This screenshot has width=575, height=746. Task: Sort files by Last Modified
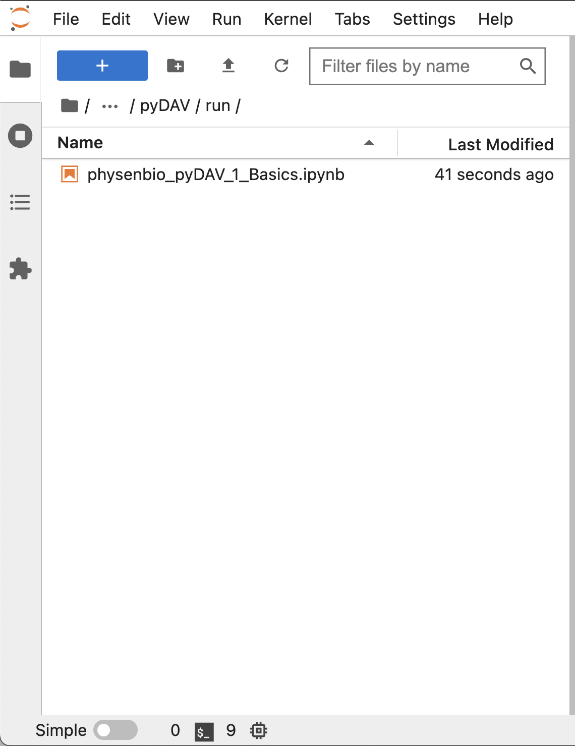[500, 144]
